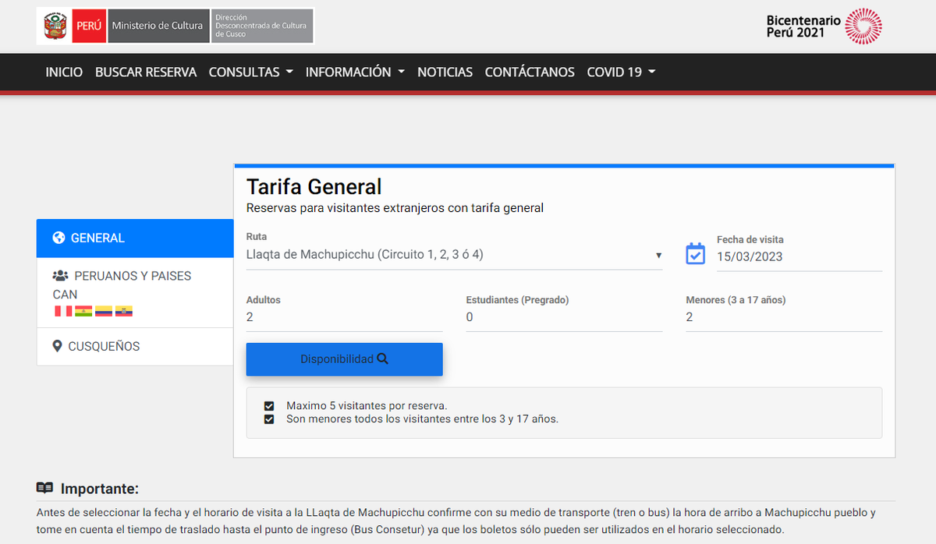936x544 pixels.
Task: Select the GENERAL tariff tab
Action: [x=135, y=238]
